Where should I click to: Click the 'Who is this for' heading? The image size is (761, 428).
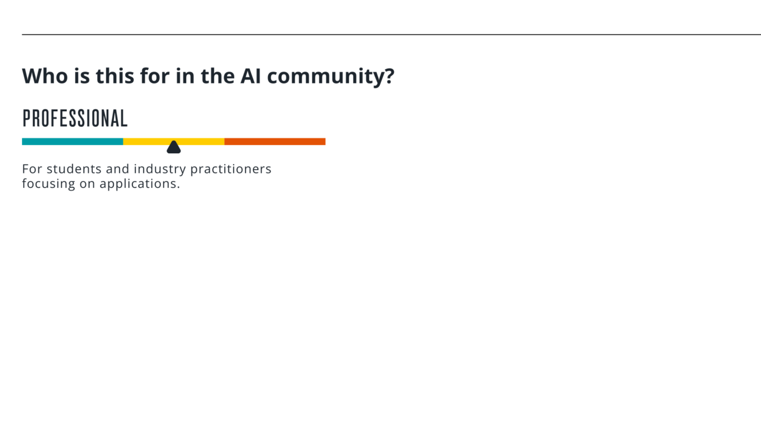208,76
